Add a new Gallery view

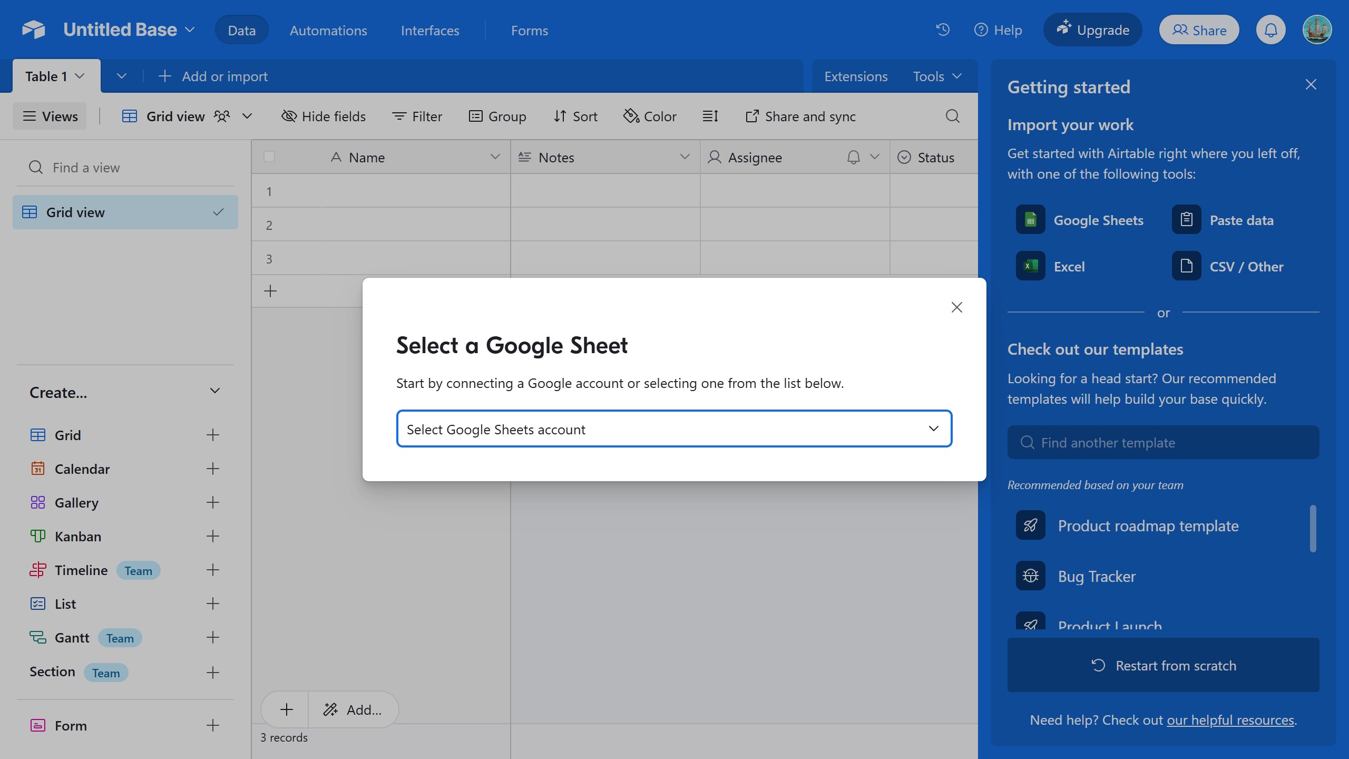pos(212,502)
